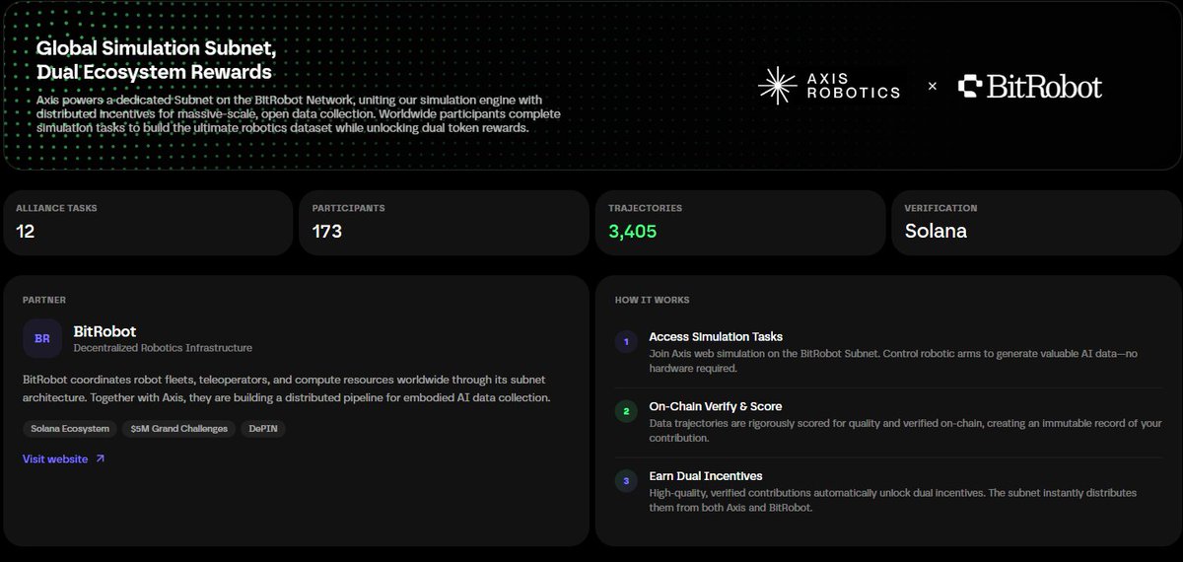Click Decentralized Robotics Infrastructure subtitle
1183x562 pixels.
pos(163,348)
